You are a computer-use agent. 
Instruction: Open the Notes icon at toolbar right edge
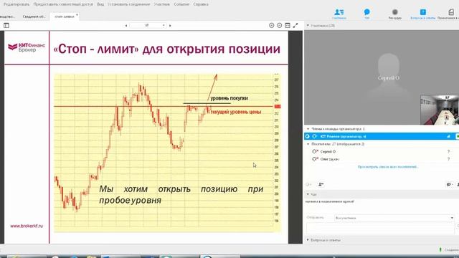pyautogui.click(x=451, y=12)
